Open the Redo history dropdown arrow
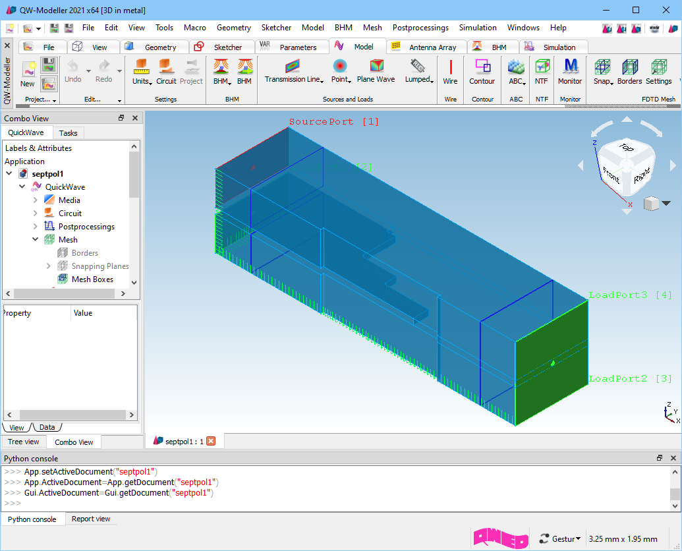This screenshot has width=682, height=551. [119, 71]
